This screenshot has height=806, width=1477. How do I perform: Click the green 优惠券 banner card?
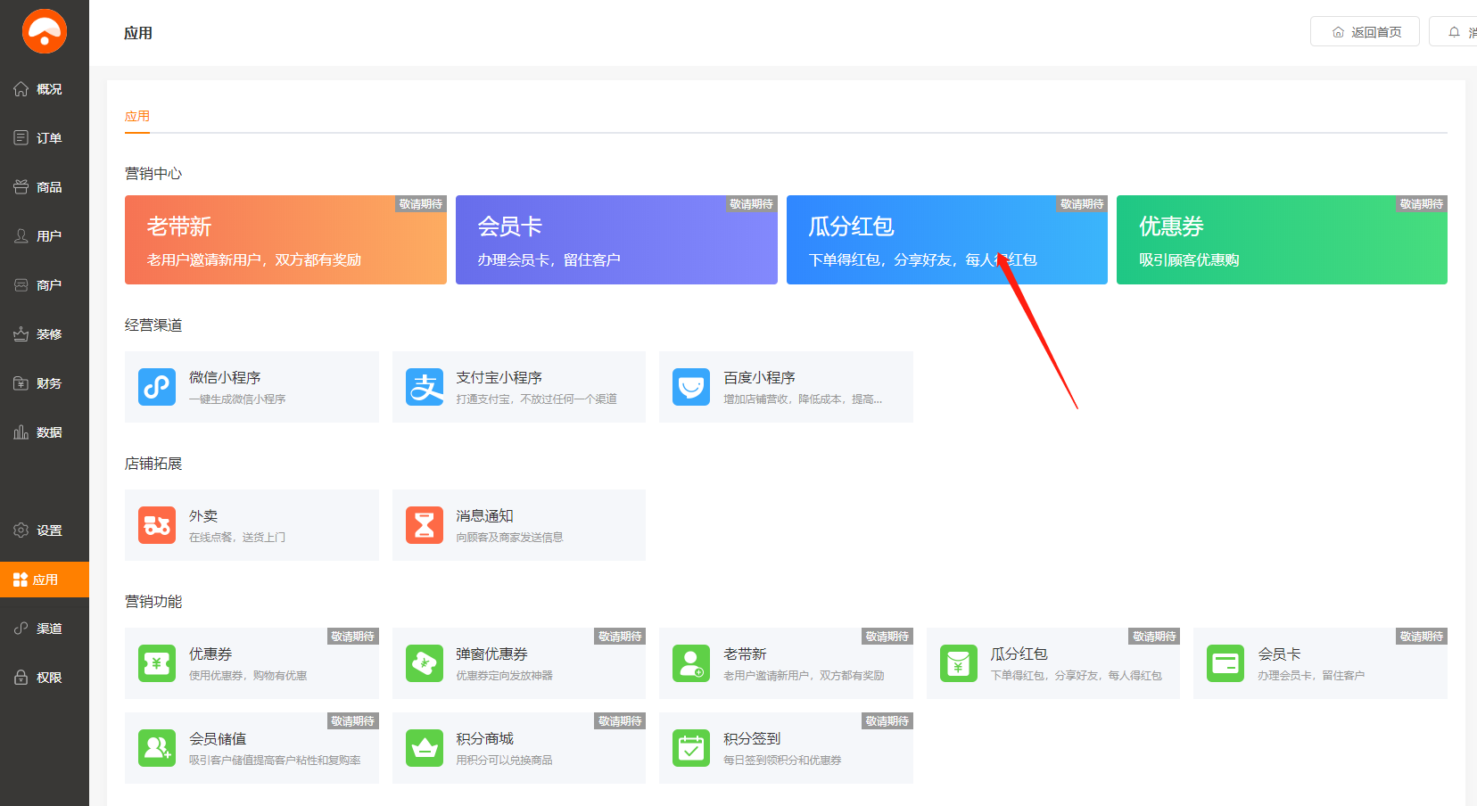(1282, 241)
